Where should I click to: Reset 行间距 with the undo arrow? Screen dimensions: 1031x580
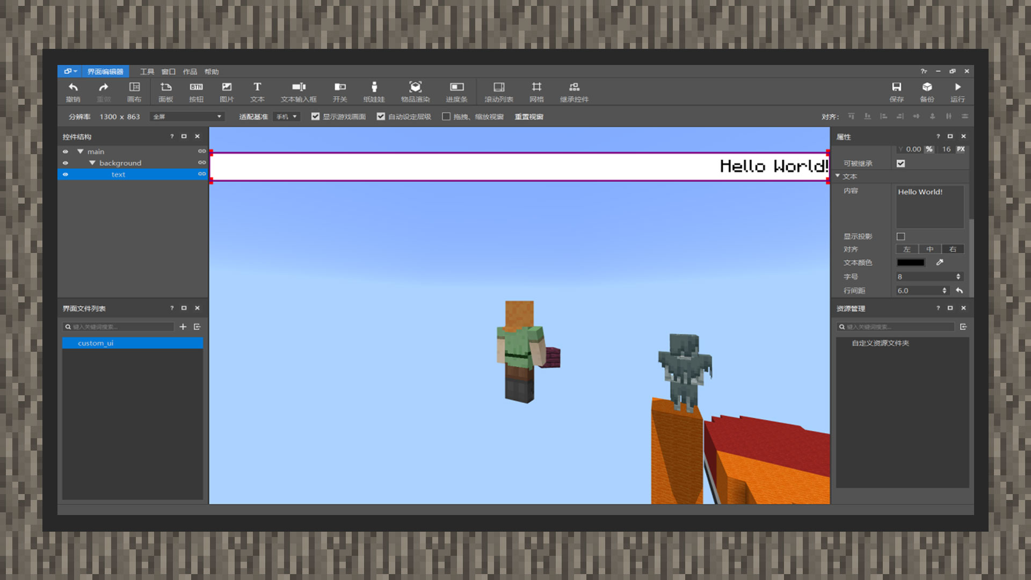959,290
